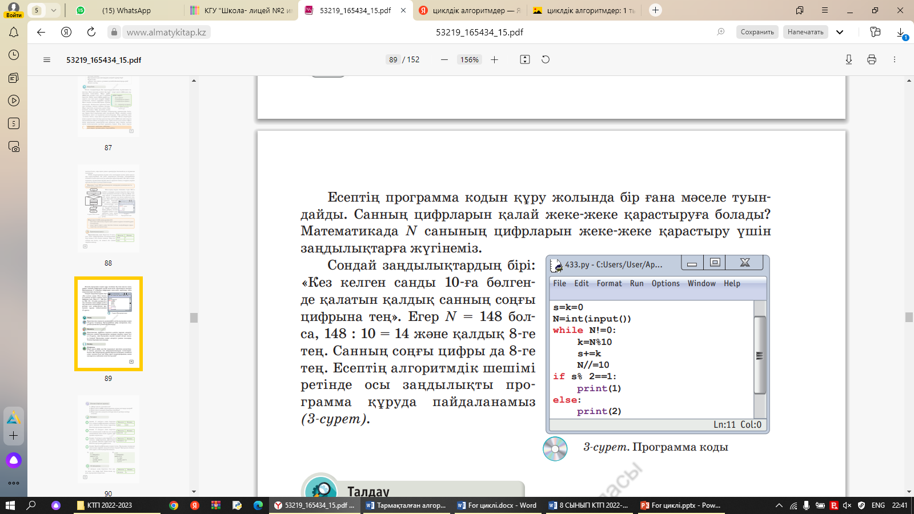Click the Сохранить button
914x514 pixels.
coord(757,32)
